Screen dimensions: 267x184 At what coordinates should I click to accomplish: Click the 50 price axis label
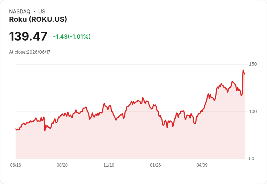251,159
